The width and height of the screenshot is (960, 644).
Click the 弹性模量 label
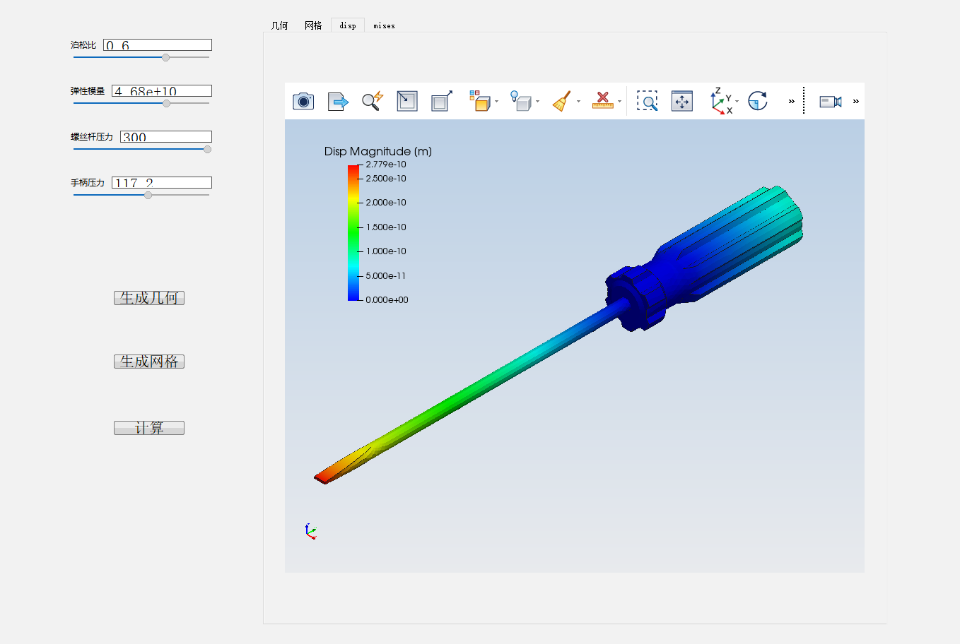click(88, 91)
